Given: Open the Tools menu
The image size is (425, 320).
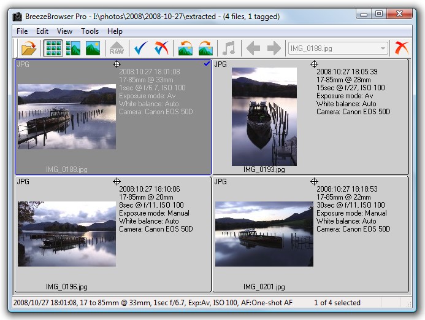Looking at the screenshot, I should 90,31.
